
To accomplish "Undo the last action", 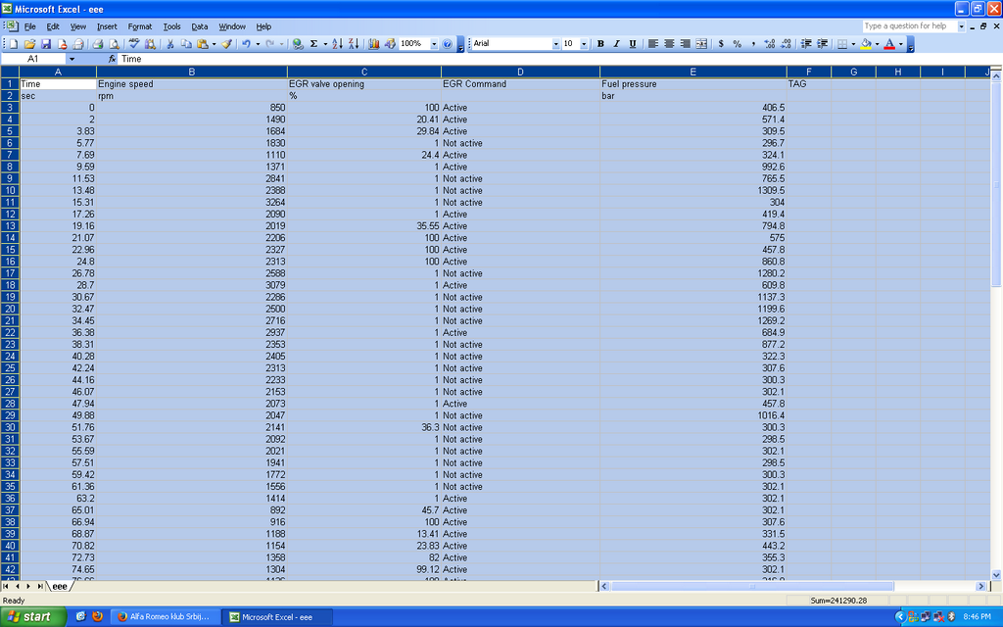I will point(246,43).
